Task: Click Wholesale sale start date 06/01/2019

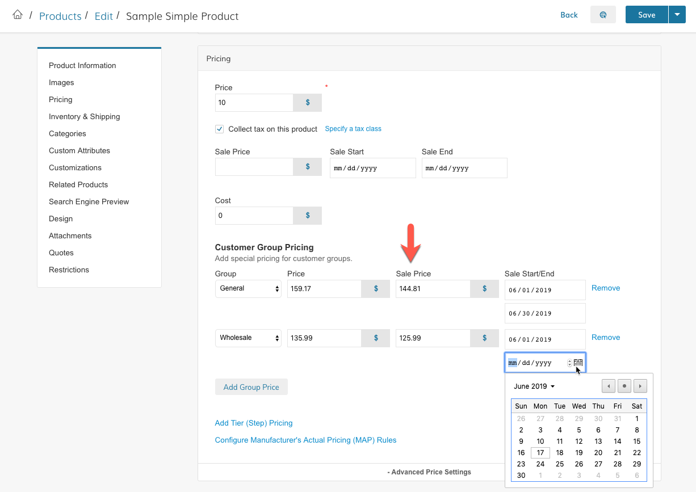Action: tap(545, 339)
